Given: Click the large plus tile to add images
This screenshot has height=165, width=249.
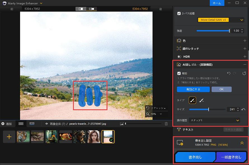Looking at the screenshot, I should [9, 137].
